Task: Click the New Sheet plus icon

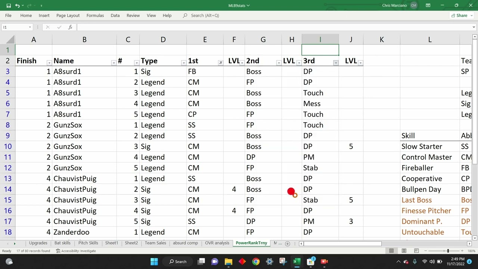Action: (288, 244)
